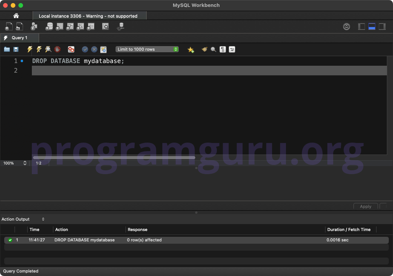
Task: Toggle auto-commit mode
Action: (x=104, y=49)
